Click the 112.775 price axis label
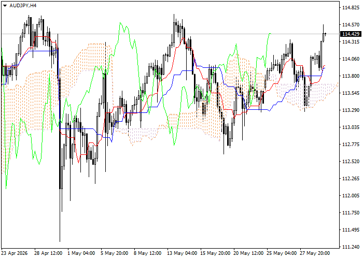Viewport: 363px width, 259px height. pos(351,145)
